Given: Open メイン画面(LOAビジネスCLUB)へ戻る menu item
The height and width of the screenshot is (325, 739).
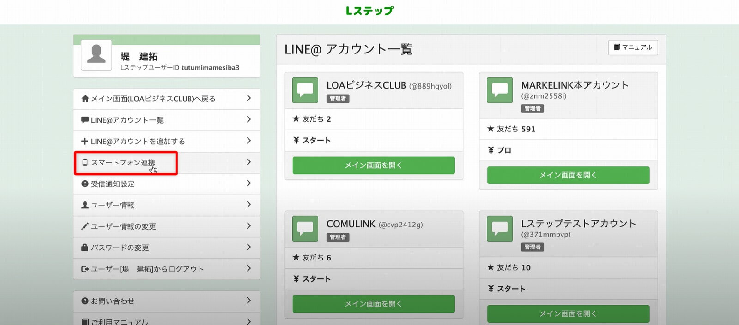Looking at the screenshot, I should click(x=167, y=99).
